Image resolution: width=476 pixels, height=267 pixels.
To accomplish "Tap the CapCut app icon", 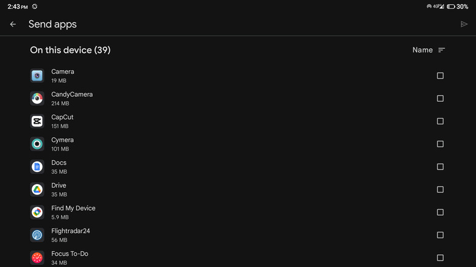I will [37, 121].
